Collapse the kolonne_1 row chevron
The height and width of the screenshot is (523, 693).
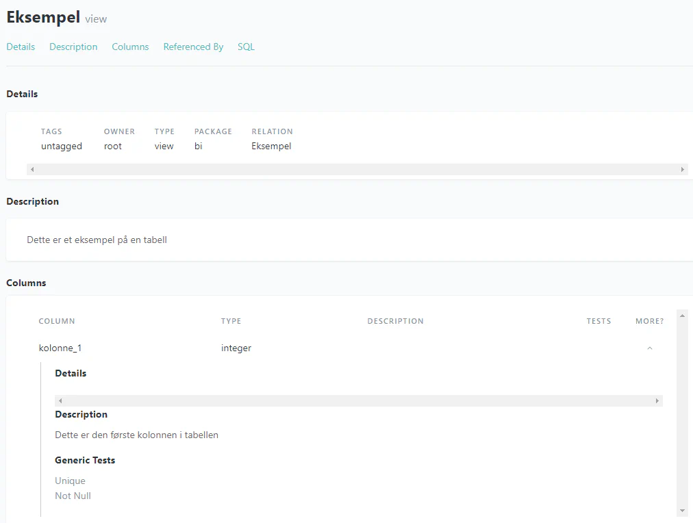click(649, 348)
